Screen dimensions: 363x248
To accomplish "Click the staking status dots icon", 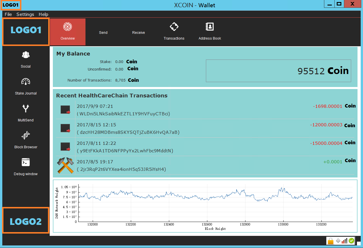I will [338, 241].
